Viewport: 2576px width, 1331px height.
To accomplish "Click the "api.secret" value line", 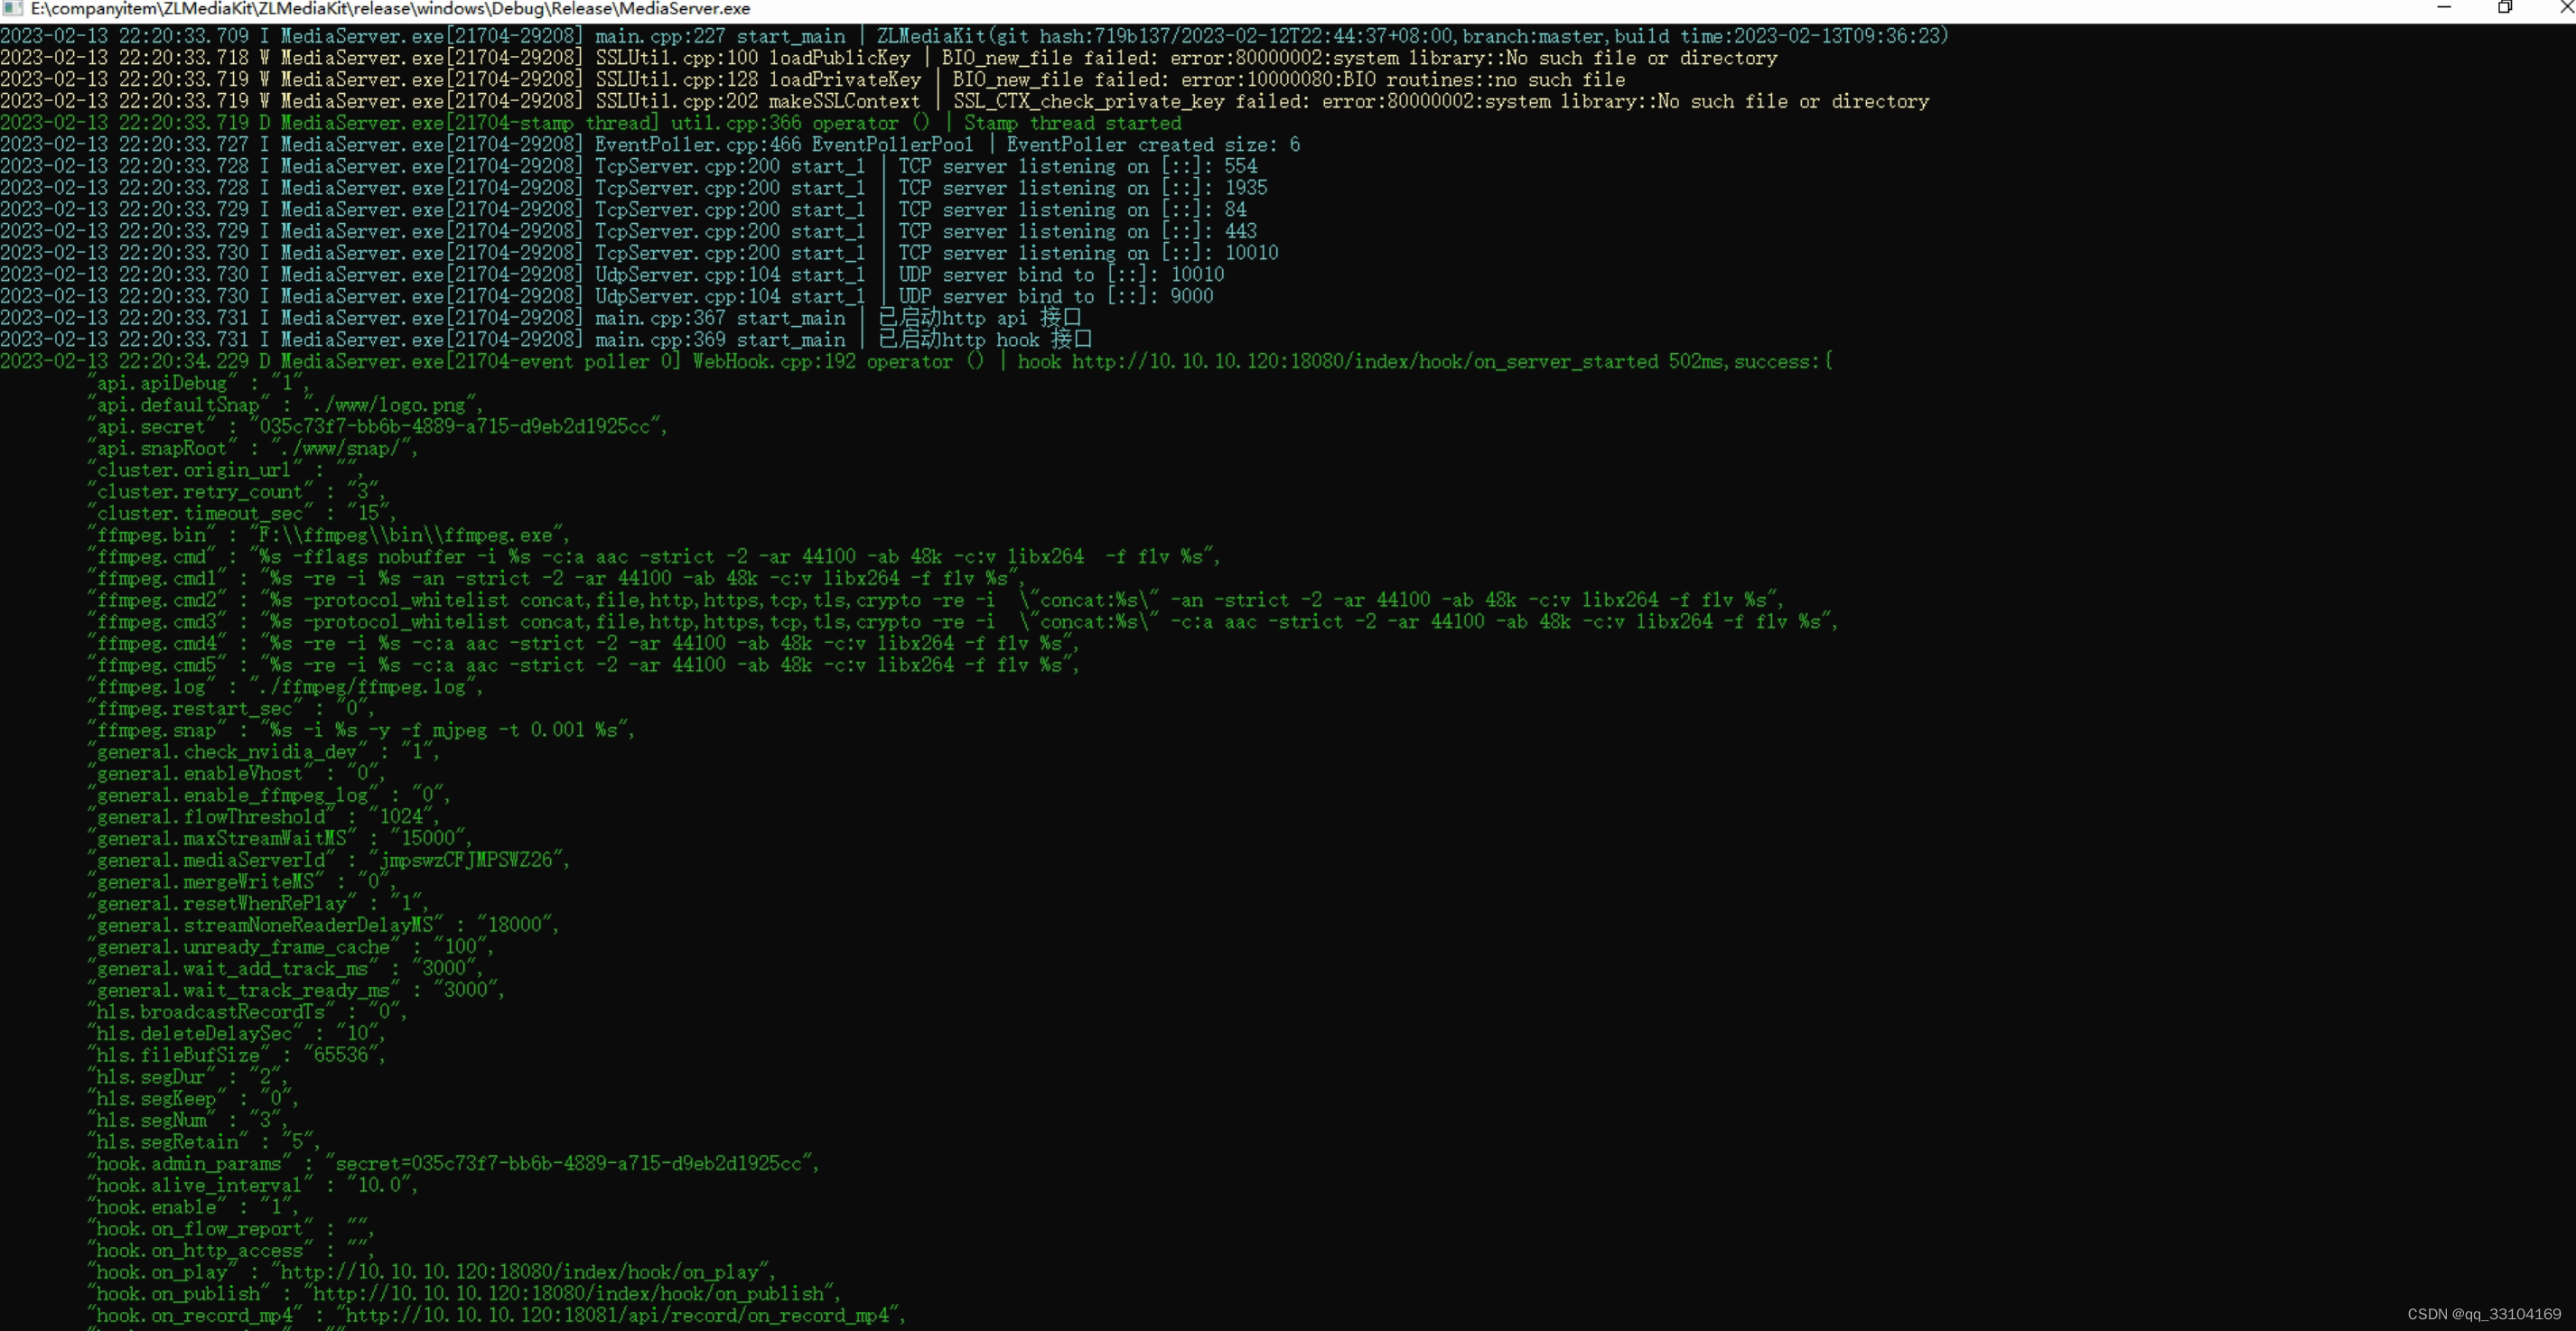I will point(378,427).
